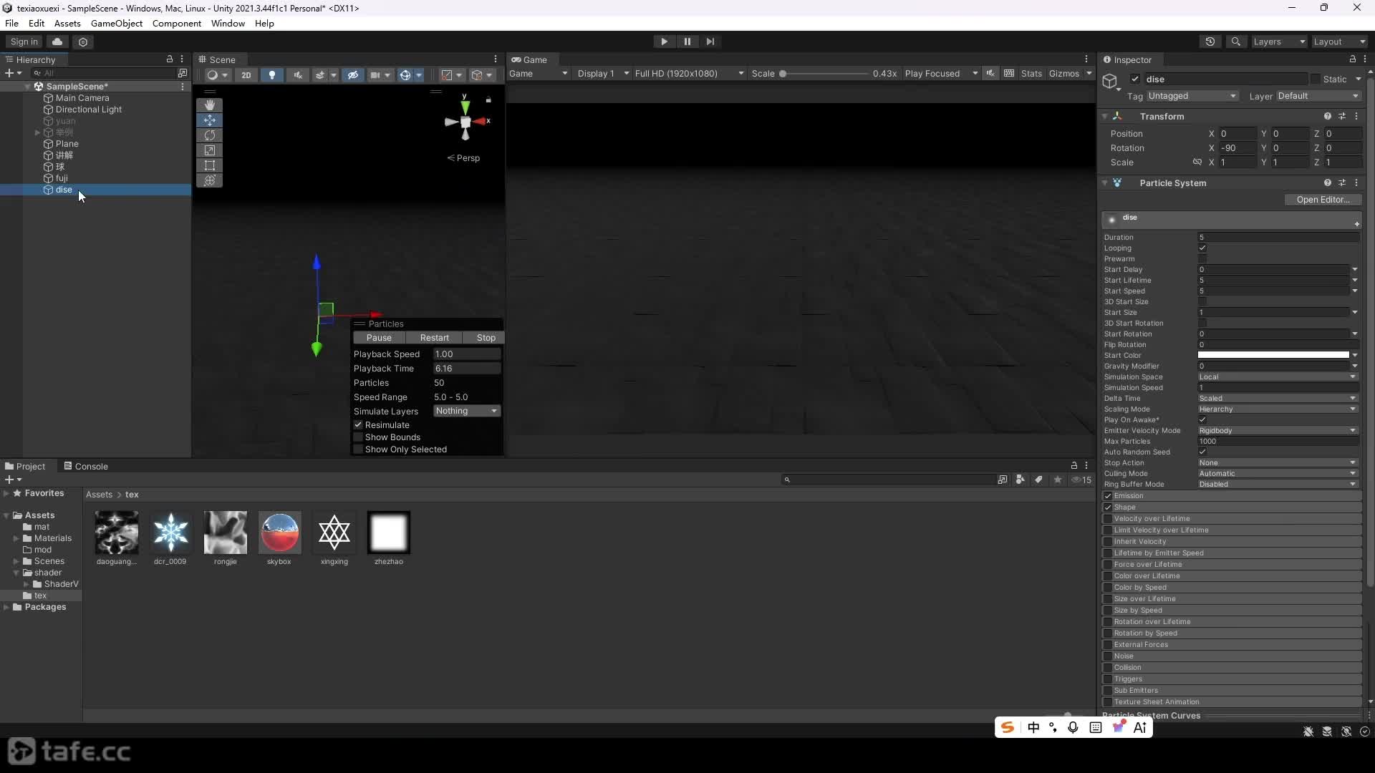Open the Full HD resolution dropdown

click(688, 74)
